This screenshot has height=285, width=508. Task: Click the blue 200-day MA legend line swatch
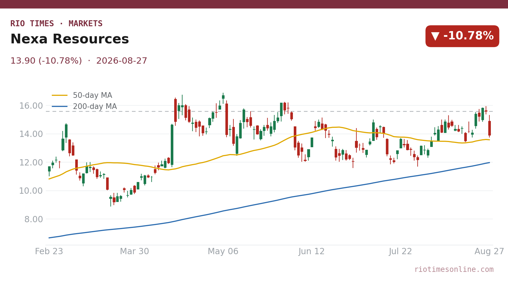coord(60,106)
